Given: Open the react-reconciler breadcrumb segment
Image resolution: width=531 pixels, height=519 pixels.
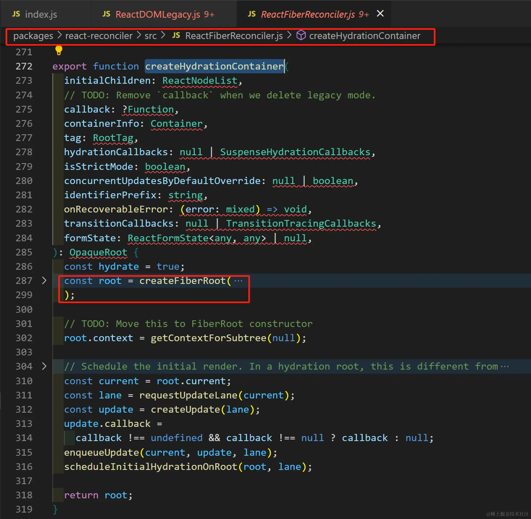Looking at the screenshot, I should point(99,36).
